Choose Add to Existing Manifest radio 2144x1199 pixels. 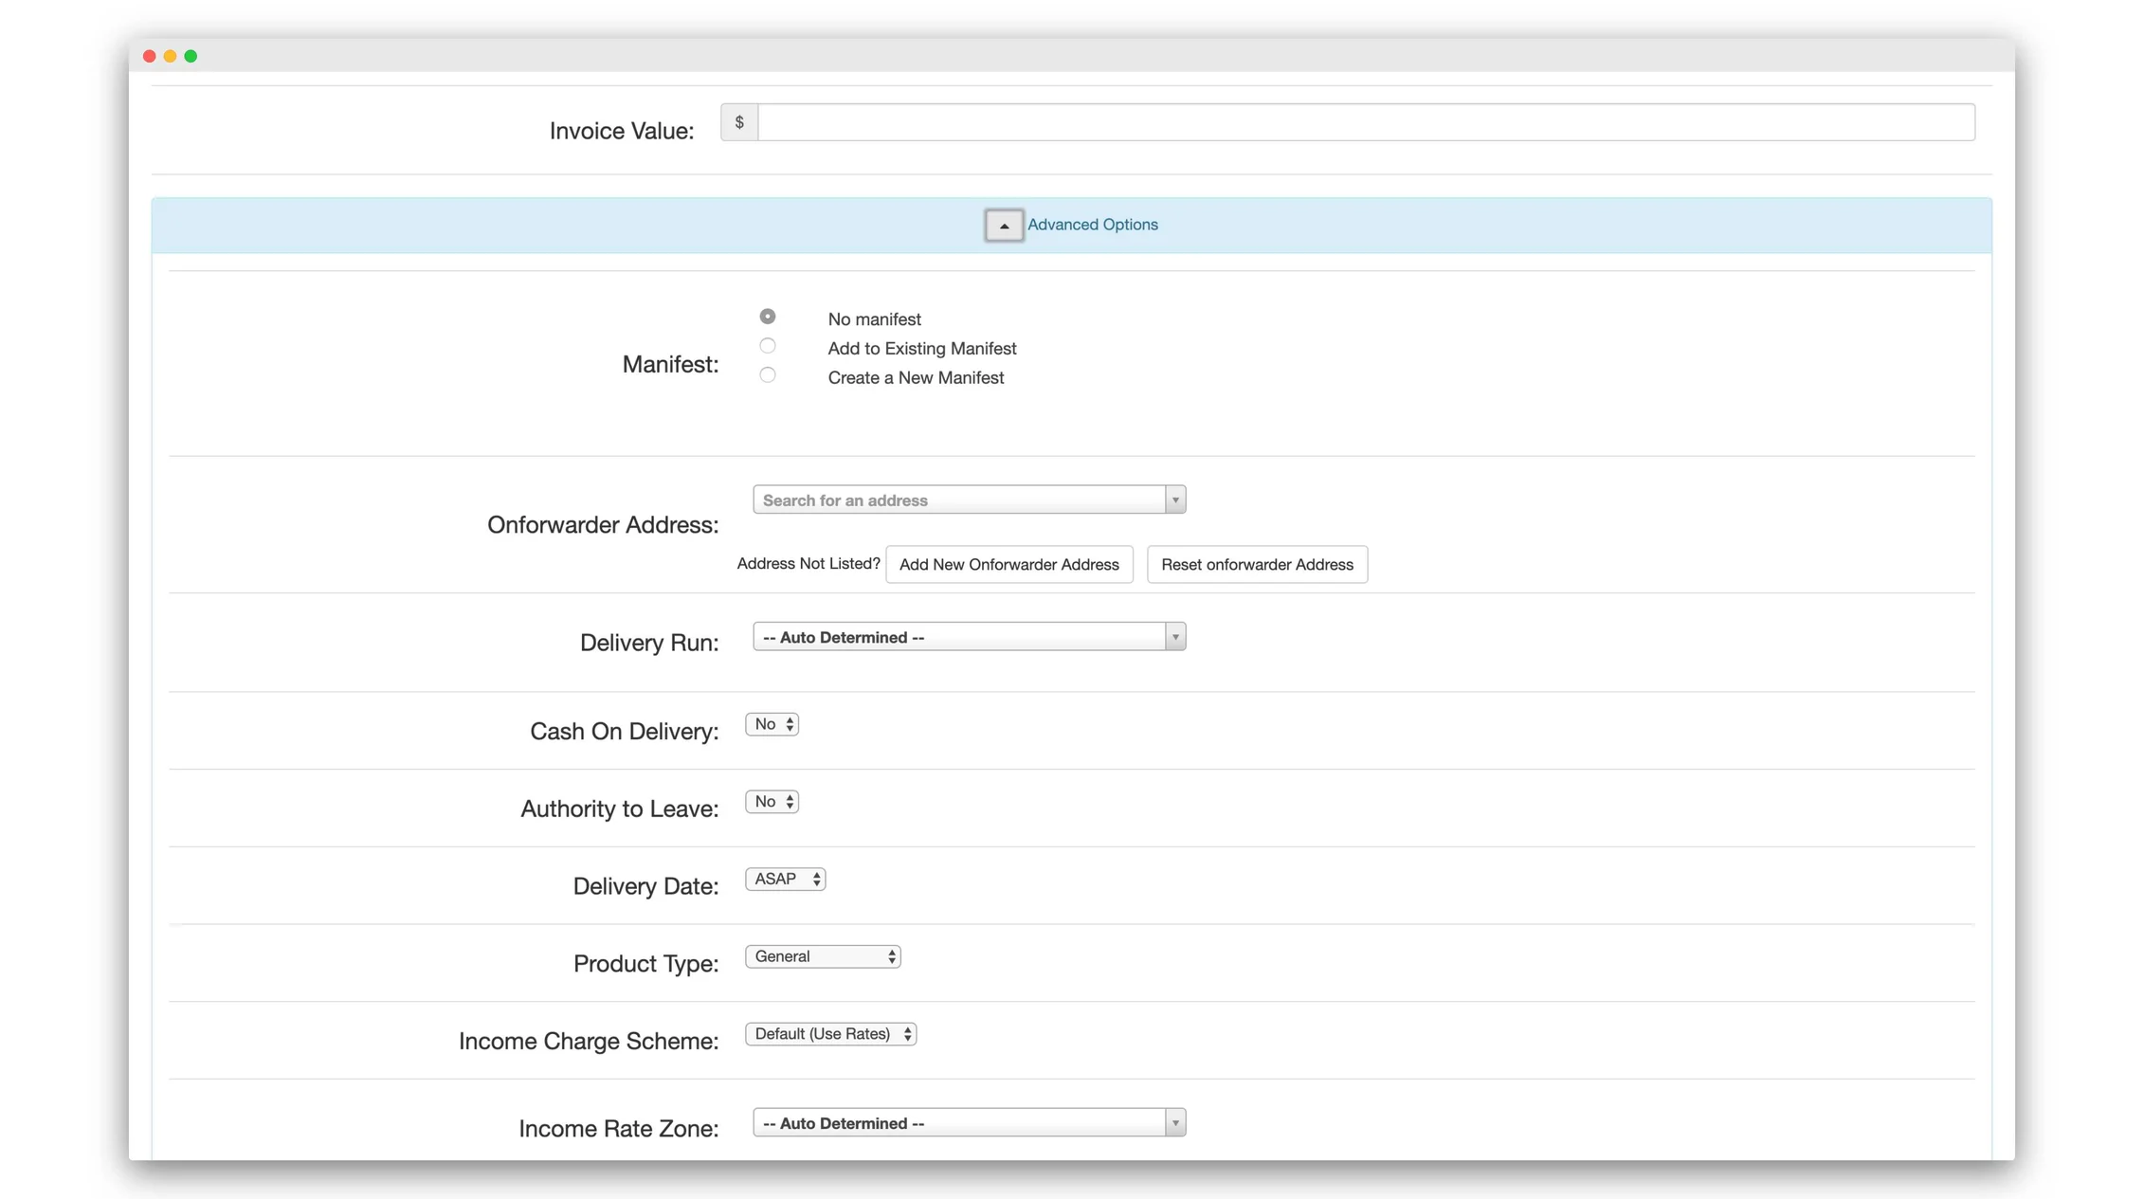(768, 346)
